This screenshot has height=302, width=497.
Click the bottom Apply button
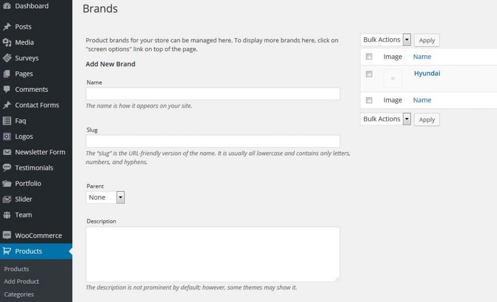point(427,119)
